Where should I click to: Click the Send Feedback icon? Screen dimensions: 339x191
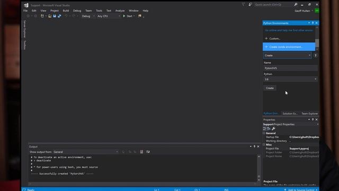tap(250, 5)
